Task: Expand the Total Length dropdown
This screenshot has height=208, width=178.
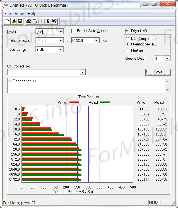Action: (61, 49)
